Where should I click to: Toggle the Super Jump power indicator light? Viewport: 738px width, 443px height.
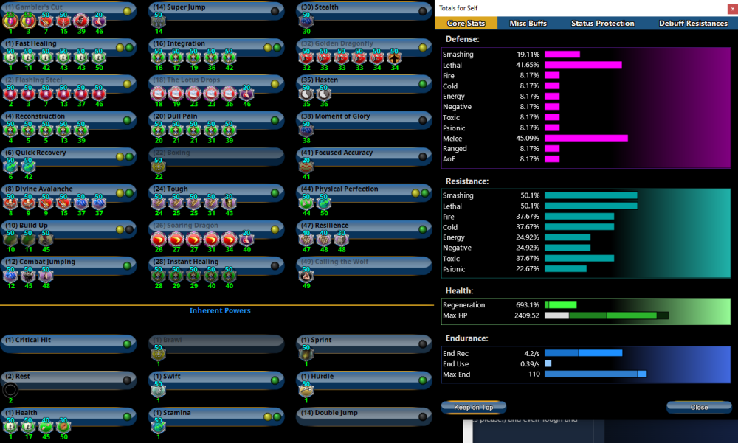(275, 11)
